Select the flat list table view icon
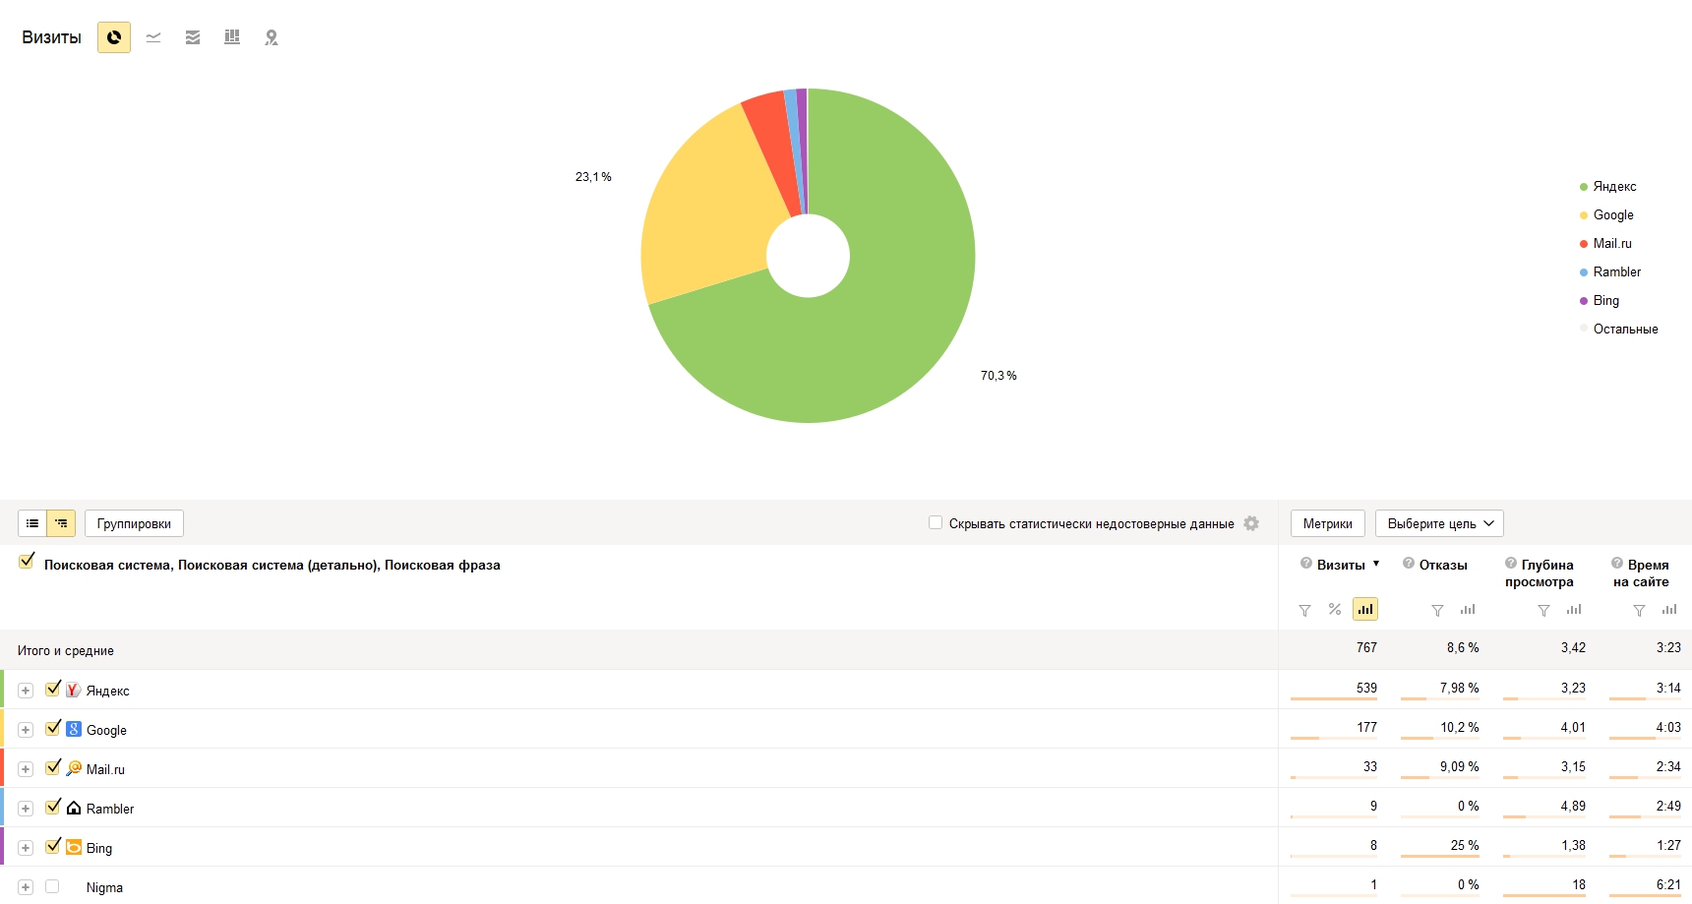1692x904 pixels. [x=32, y=523]
